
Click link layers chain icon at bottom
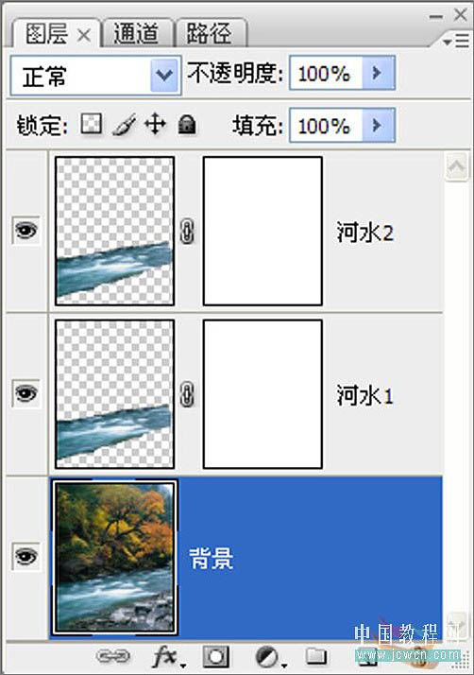click(113, 656)
